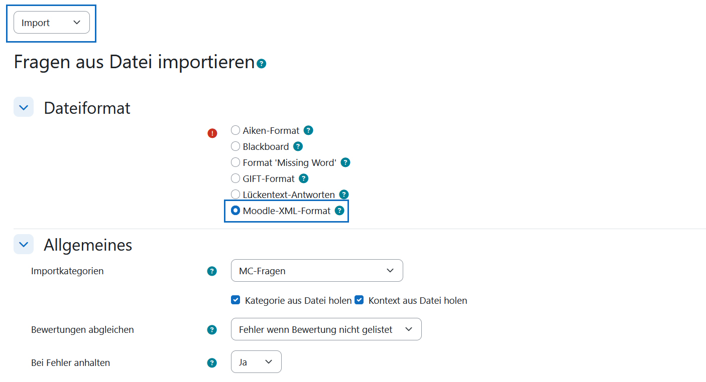This screenshot has height=382, width=706.
Task: Click help icon next to Aiken-Format
Action: [x=309, y=130]
